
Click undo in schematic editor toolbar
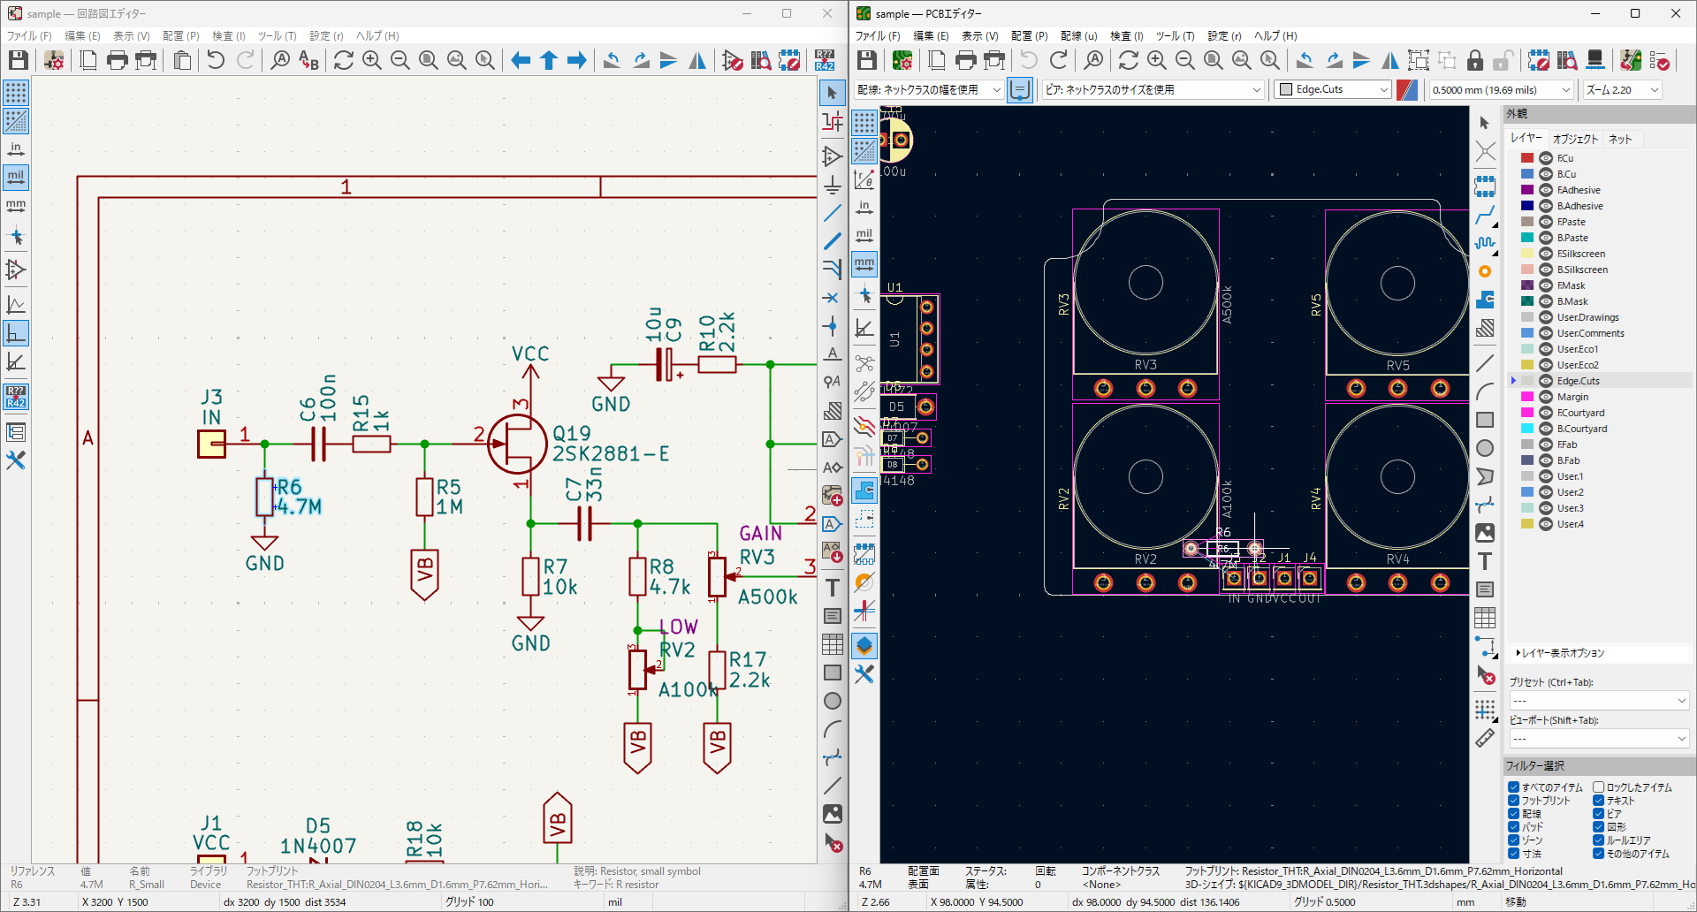[x=216, y=60]
